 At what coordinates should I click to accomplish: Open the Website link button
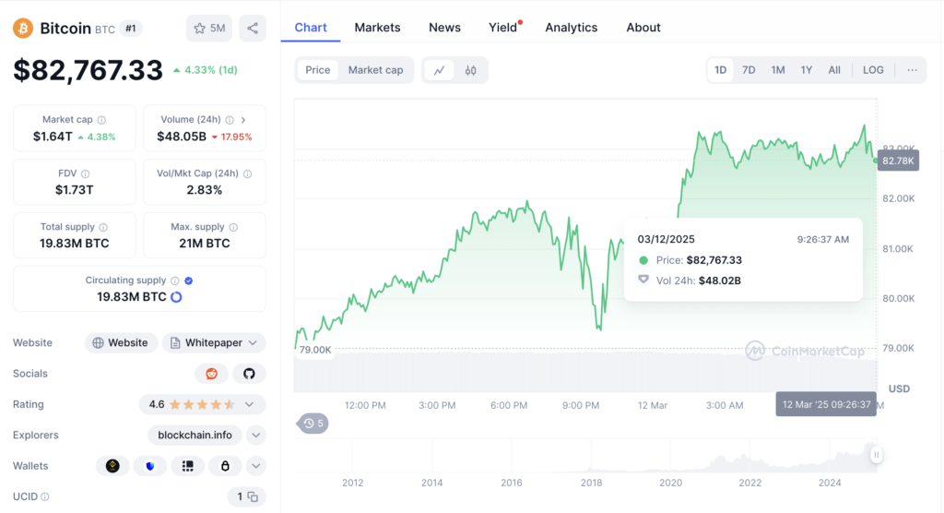(121, 343)
